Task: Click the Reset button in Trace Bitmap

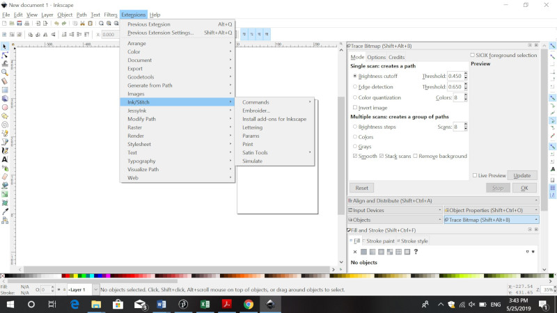Action: 361,188
